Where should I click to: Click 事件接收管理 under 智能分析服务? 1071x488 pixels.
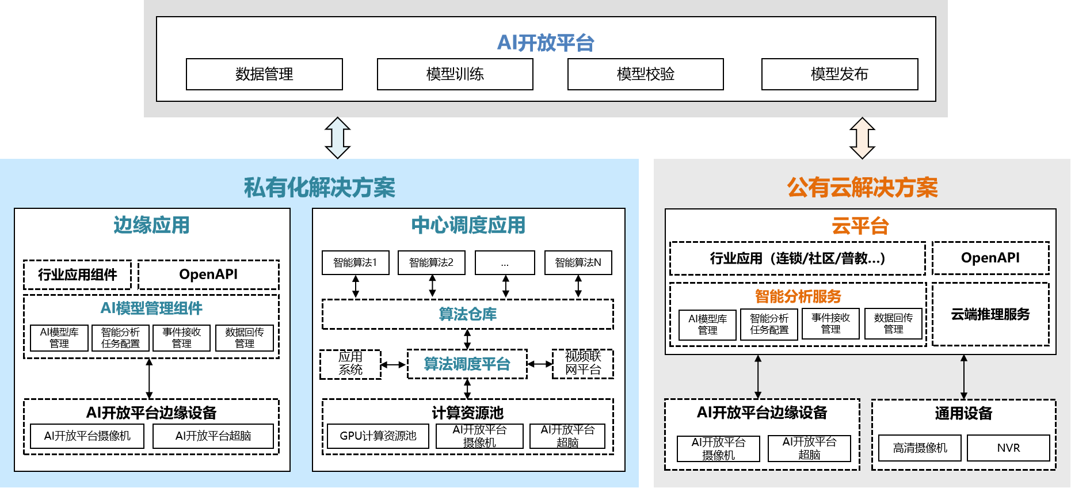click(x=831, y=324)
